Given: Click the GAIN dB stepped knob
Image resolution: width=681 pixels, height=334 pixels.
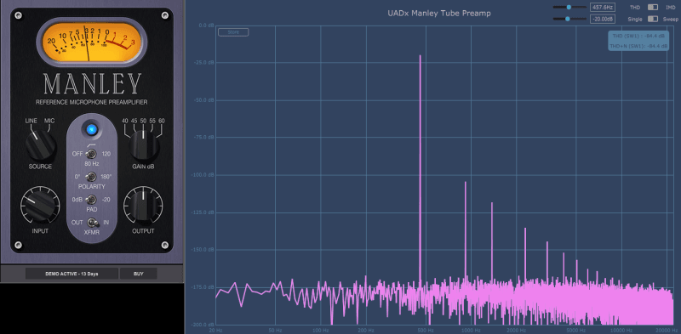Looking at the screenshot, I should point(144,145).
